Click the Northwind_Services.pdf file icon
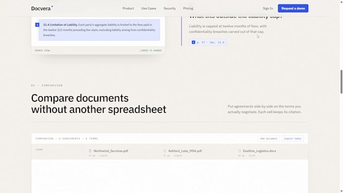The height and width of the screenshot is (193, 343). tap(90, 151)
